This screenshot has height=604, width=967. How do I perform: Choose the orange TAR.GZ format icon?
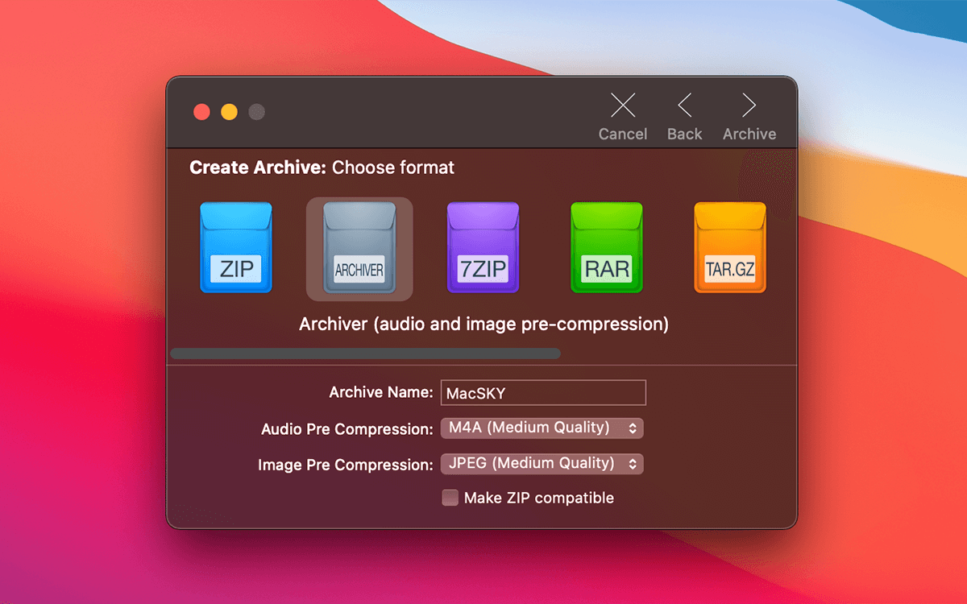pos(730,248)
